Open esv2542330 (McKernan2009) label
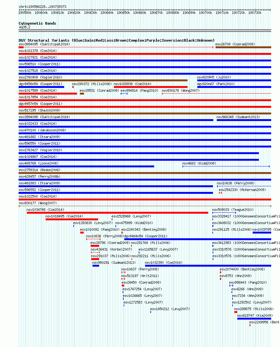Viewport: 280px width, 347px height. coord(242,190)
